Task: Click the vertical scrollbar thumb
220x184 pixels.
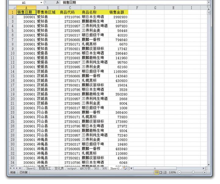Action: [x=209, y=12]
